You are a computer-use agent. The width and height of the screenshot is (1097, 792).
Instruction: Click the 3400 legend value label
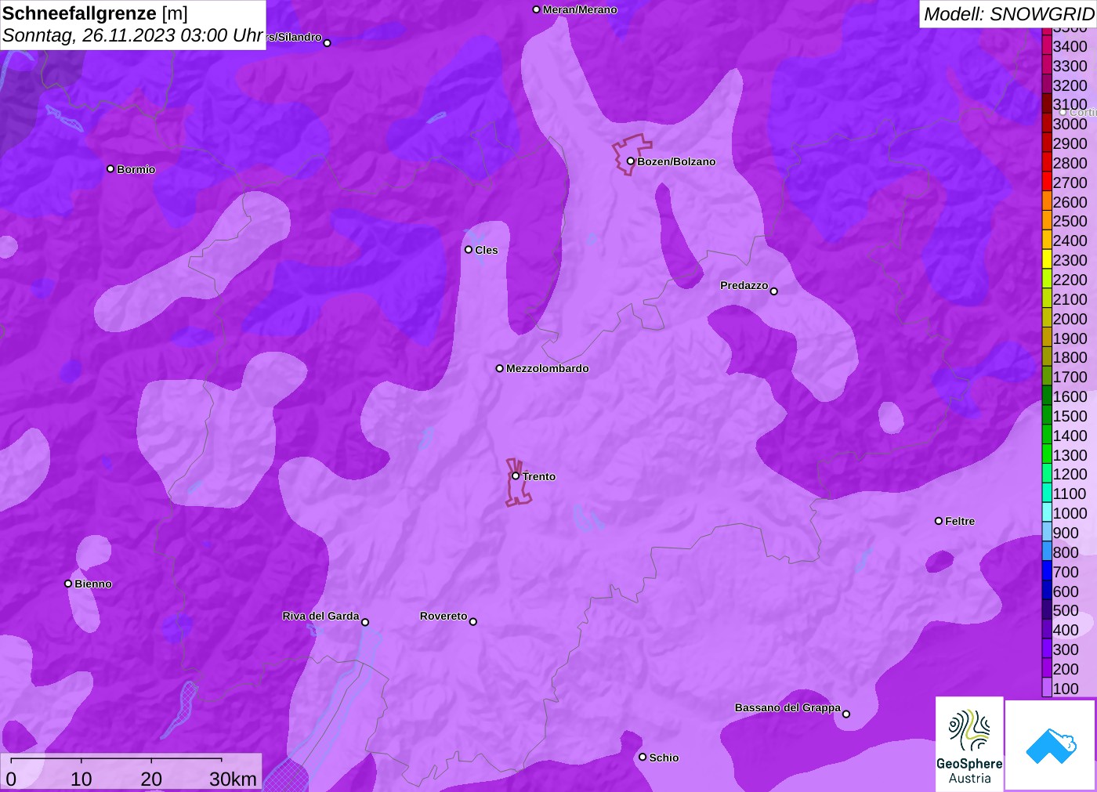pyautogui.click(x=1070, y=46)
